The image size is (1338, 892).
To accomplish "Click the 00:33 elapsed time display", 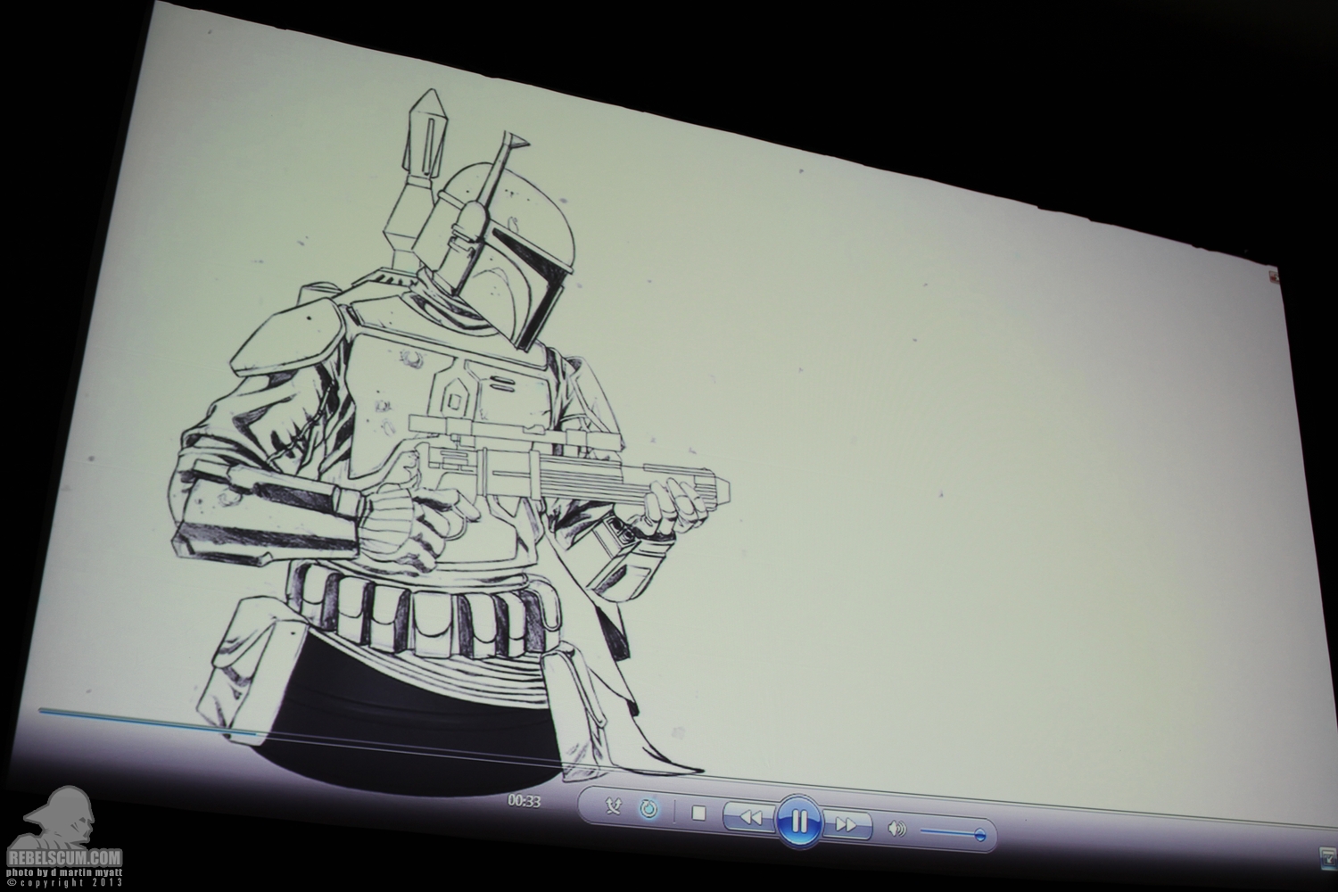I will point(524,800).
